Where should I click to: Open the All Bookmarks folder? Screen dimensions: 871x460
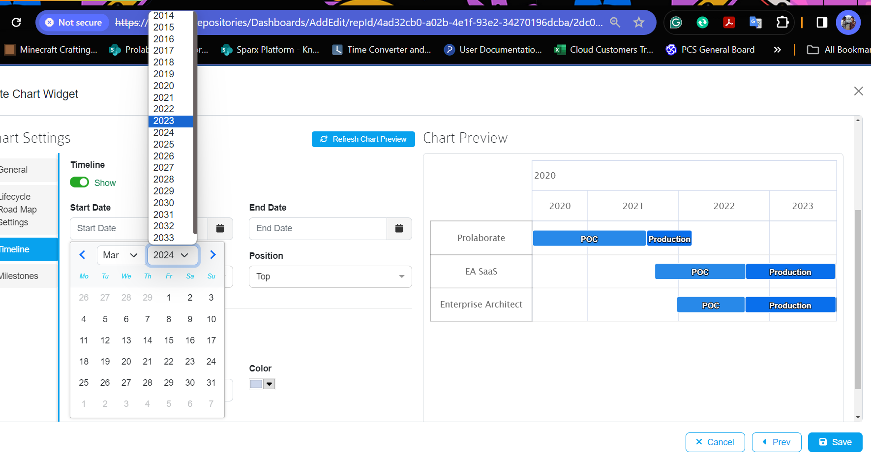click(x=839, y=50)
